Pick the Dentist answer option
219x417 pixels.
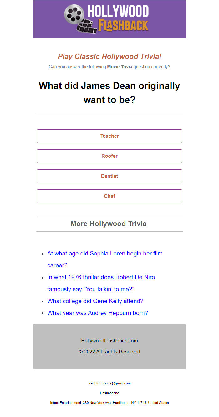109,176
